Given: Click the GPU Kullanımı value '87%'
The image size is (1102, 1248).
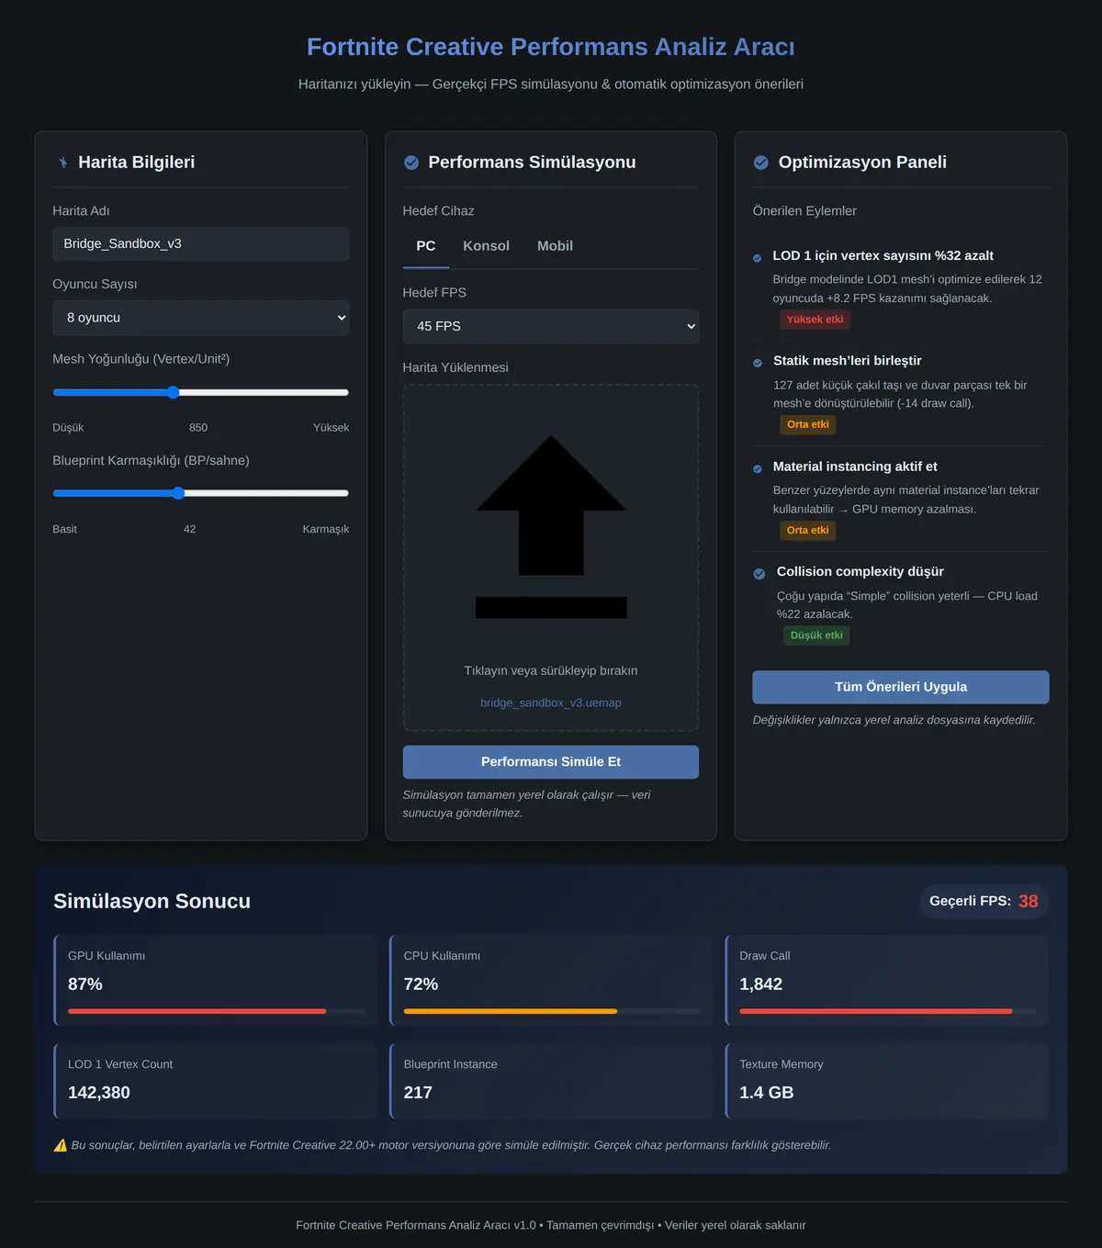Looking at the screenshot, I should click(x=85, y=984).
